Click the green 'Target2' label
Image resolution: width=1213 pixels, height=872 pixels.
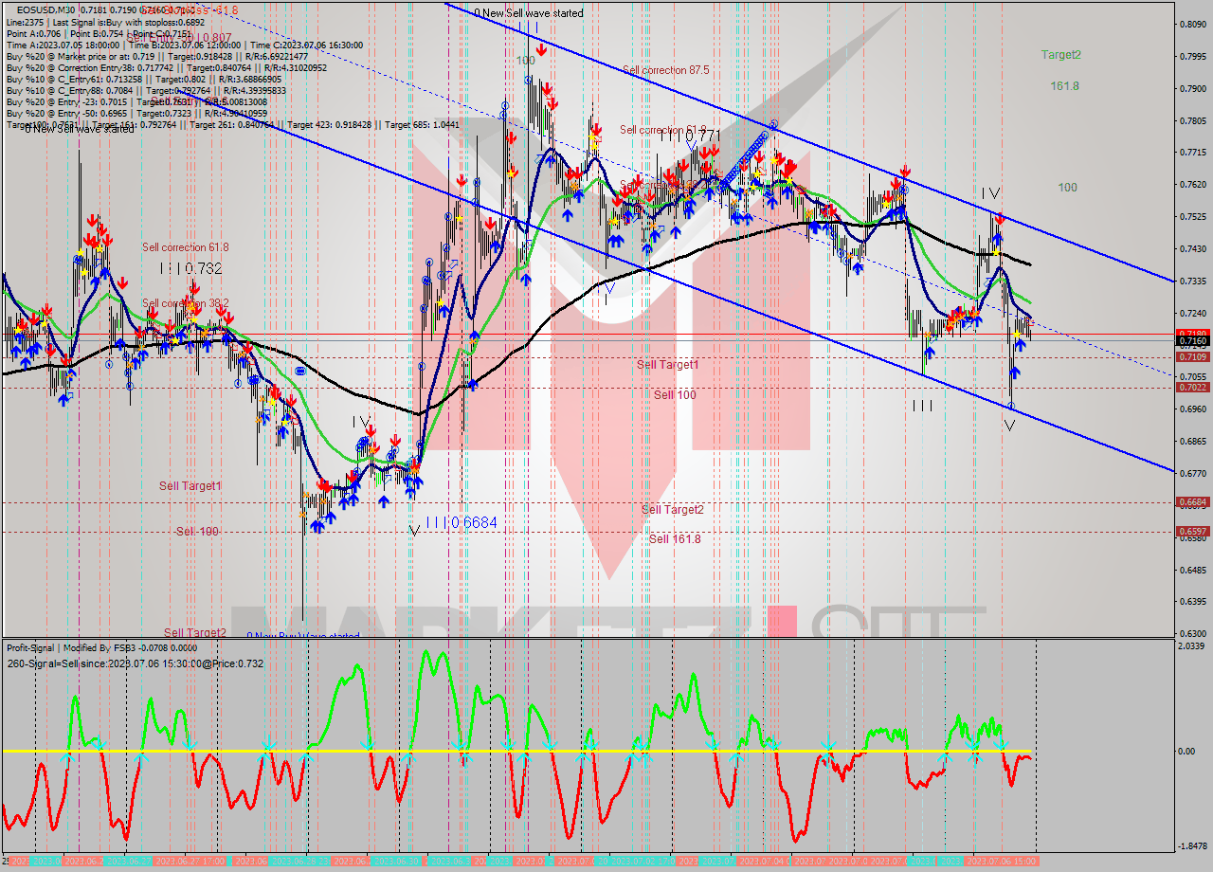(1060, 55)
